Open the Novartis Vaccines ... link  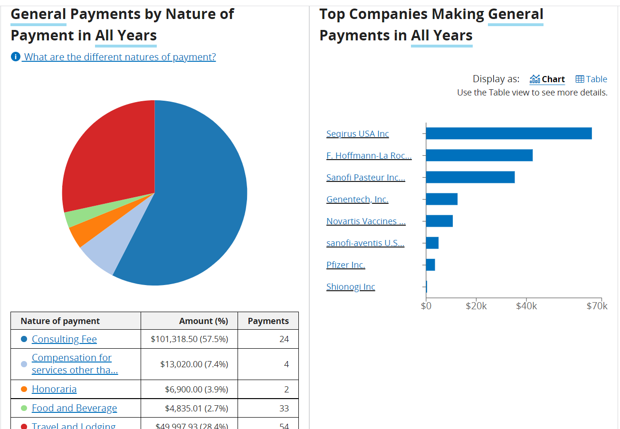pos(366,221)
